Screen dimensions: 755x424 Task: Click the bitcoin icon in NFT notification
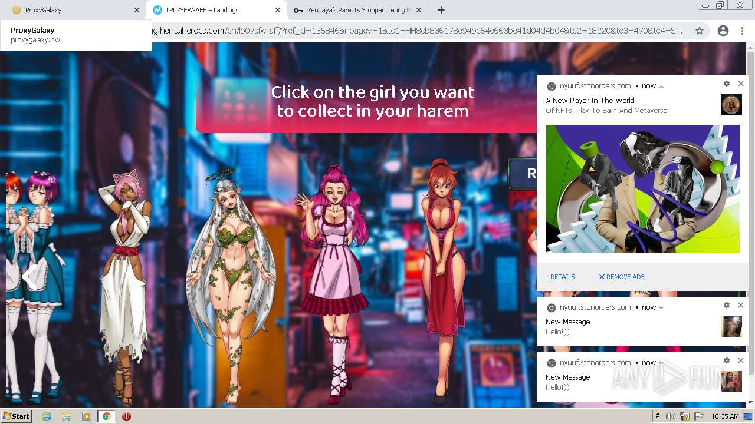(731, 105)
